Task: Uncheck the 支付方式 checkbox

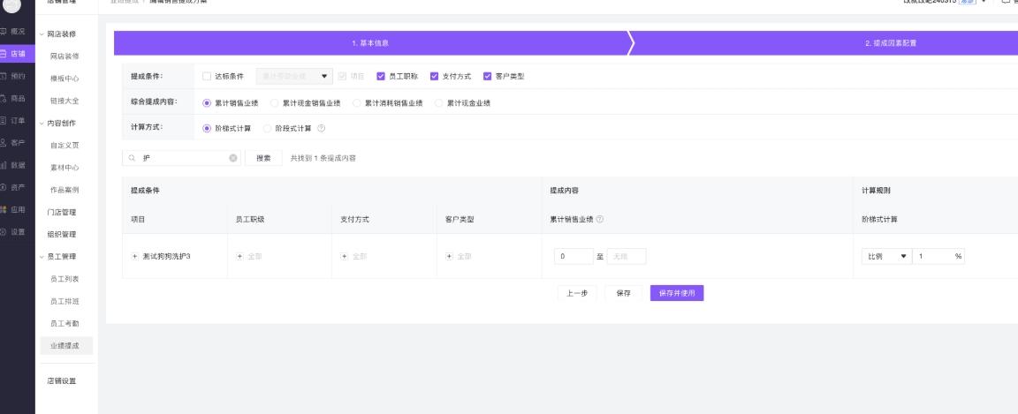Action: [435, 76]
